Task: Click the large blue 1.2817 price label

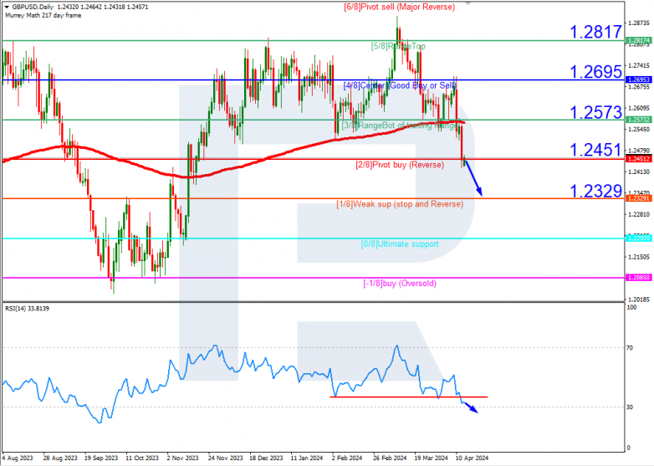Action: (x=595, y=32)
